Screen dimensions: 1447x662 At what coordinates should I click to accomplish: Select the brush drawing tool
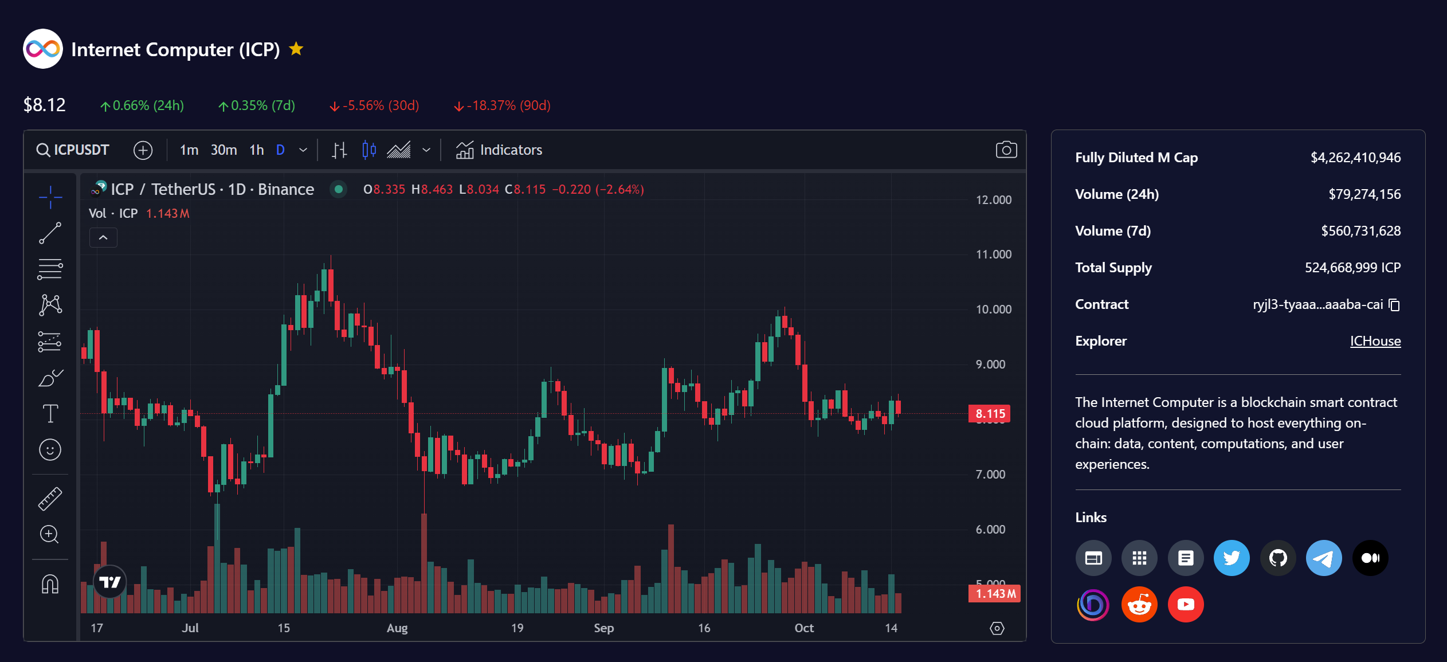[x=50, y=378]
